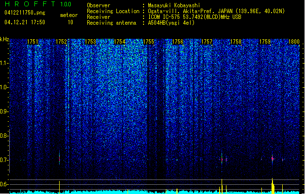This screenshot has width=305, height=194.
Task: Click the date stamp 04.12.21 17:50
Action: (x=25, y=22)
